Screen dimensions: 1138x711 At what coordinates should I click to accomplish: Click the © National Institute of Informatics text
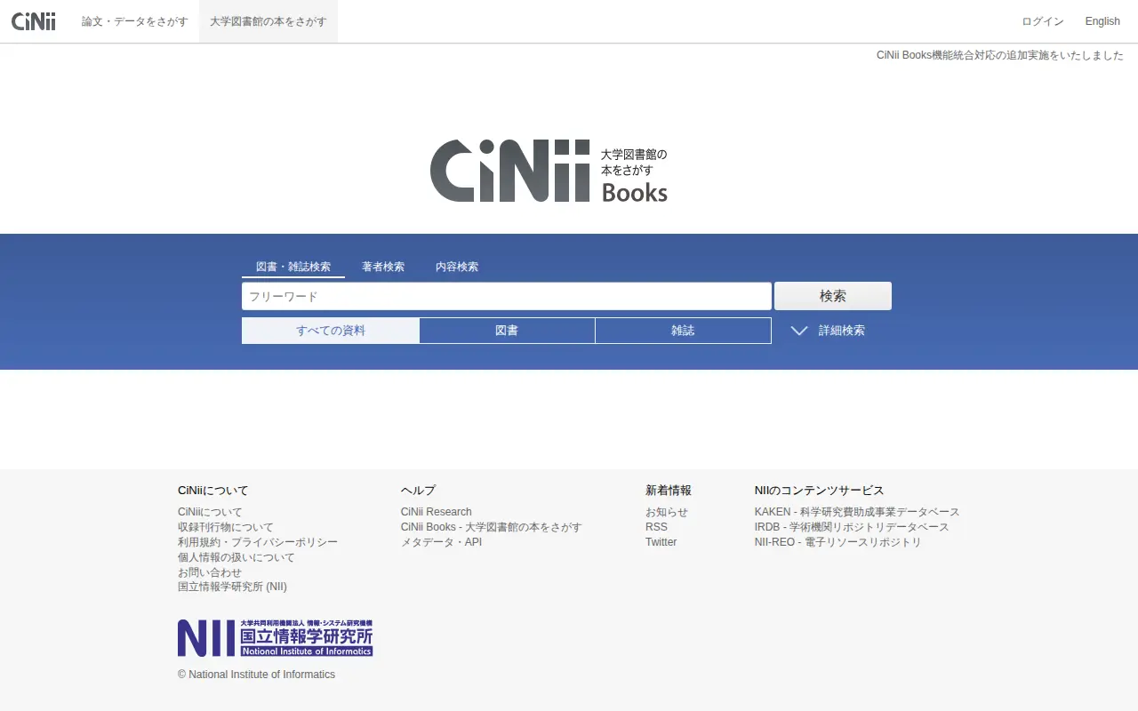click(257, 675)
